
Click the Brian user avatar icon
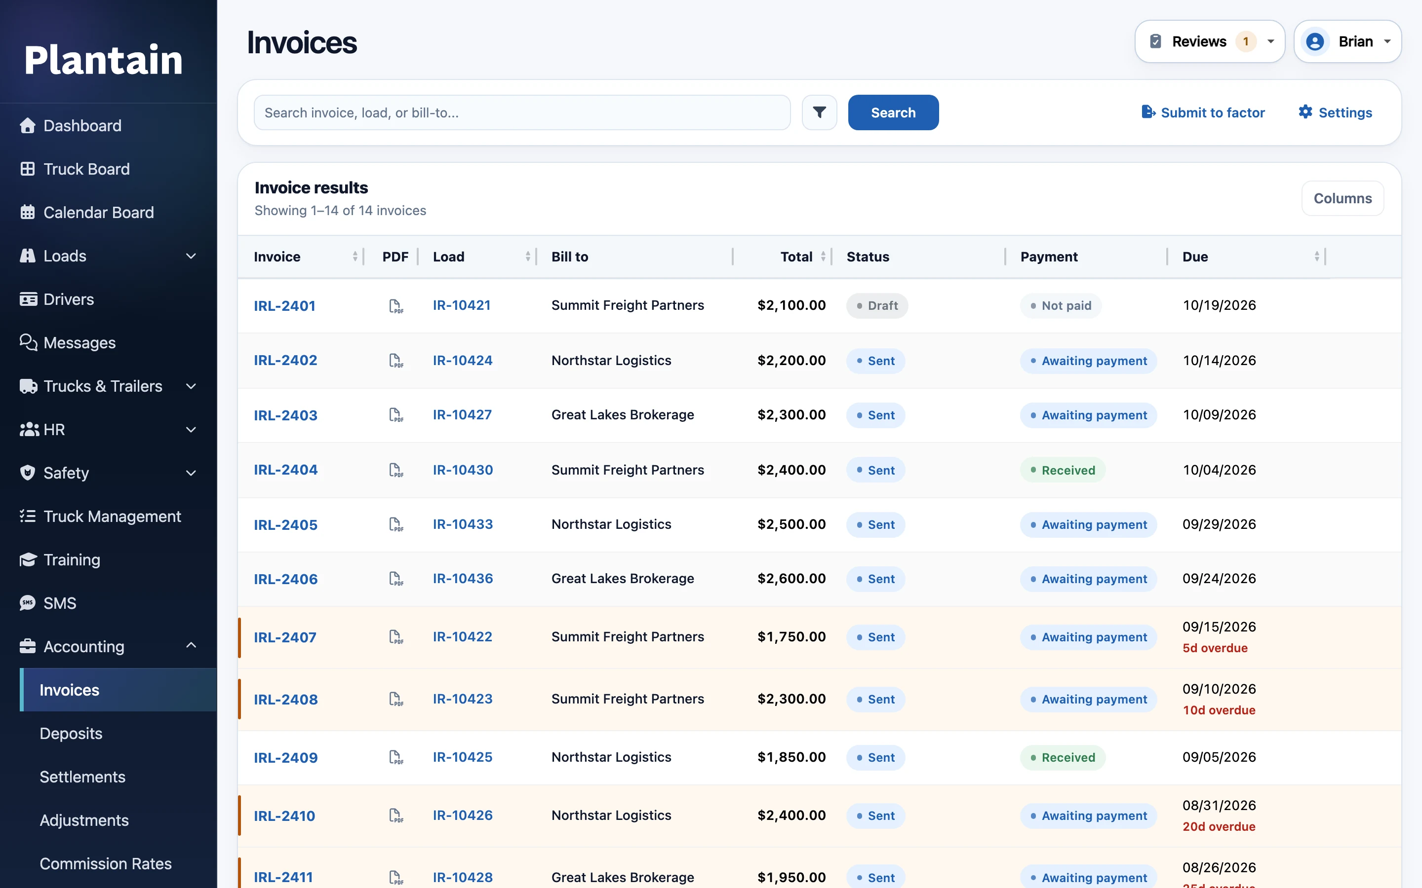point(1315,42)
